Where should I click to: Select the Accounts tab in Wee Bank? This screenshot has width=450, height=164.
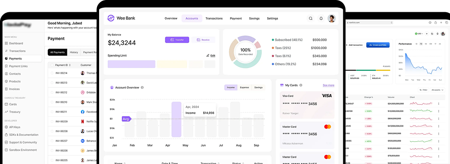point(192,18)
